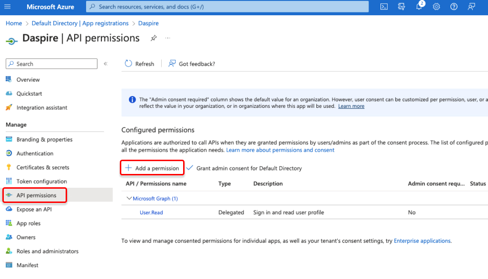Collapse the left menu with the double chevron

tap(106, 63)
